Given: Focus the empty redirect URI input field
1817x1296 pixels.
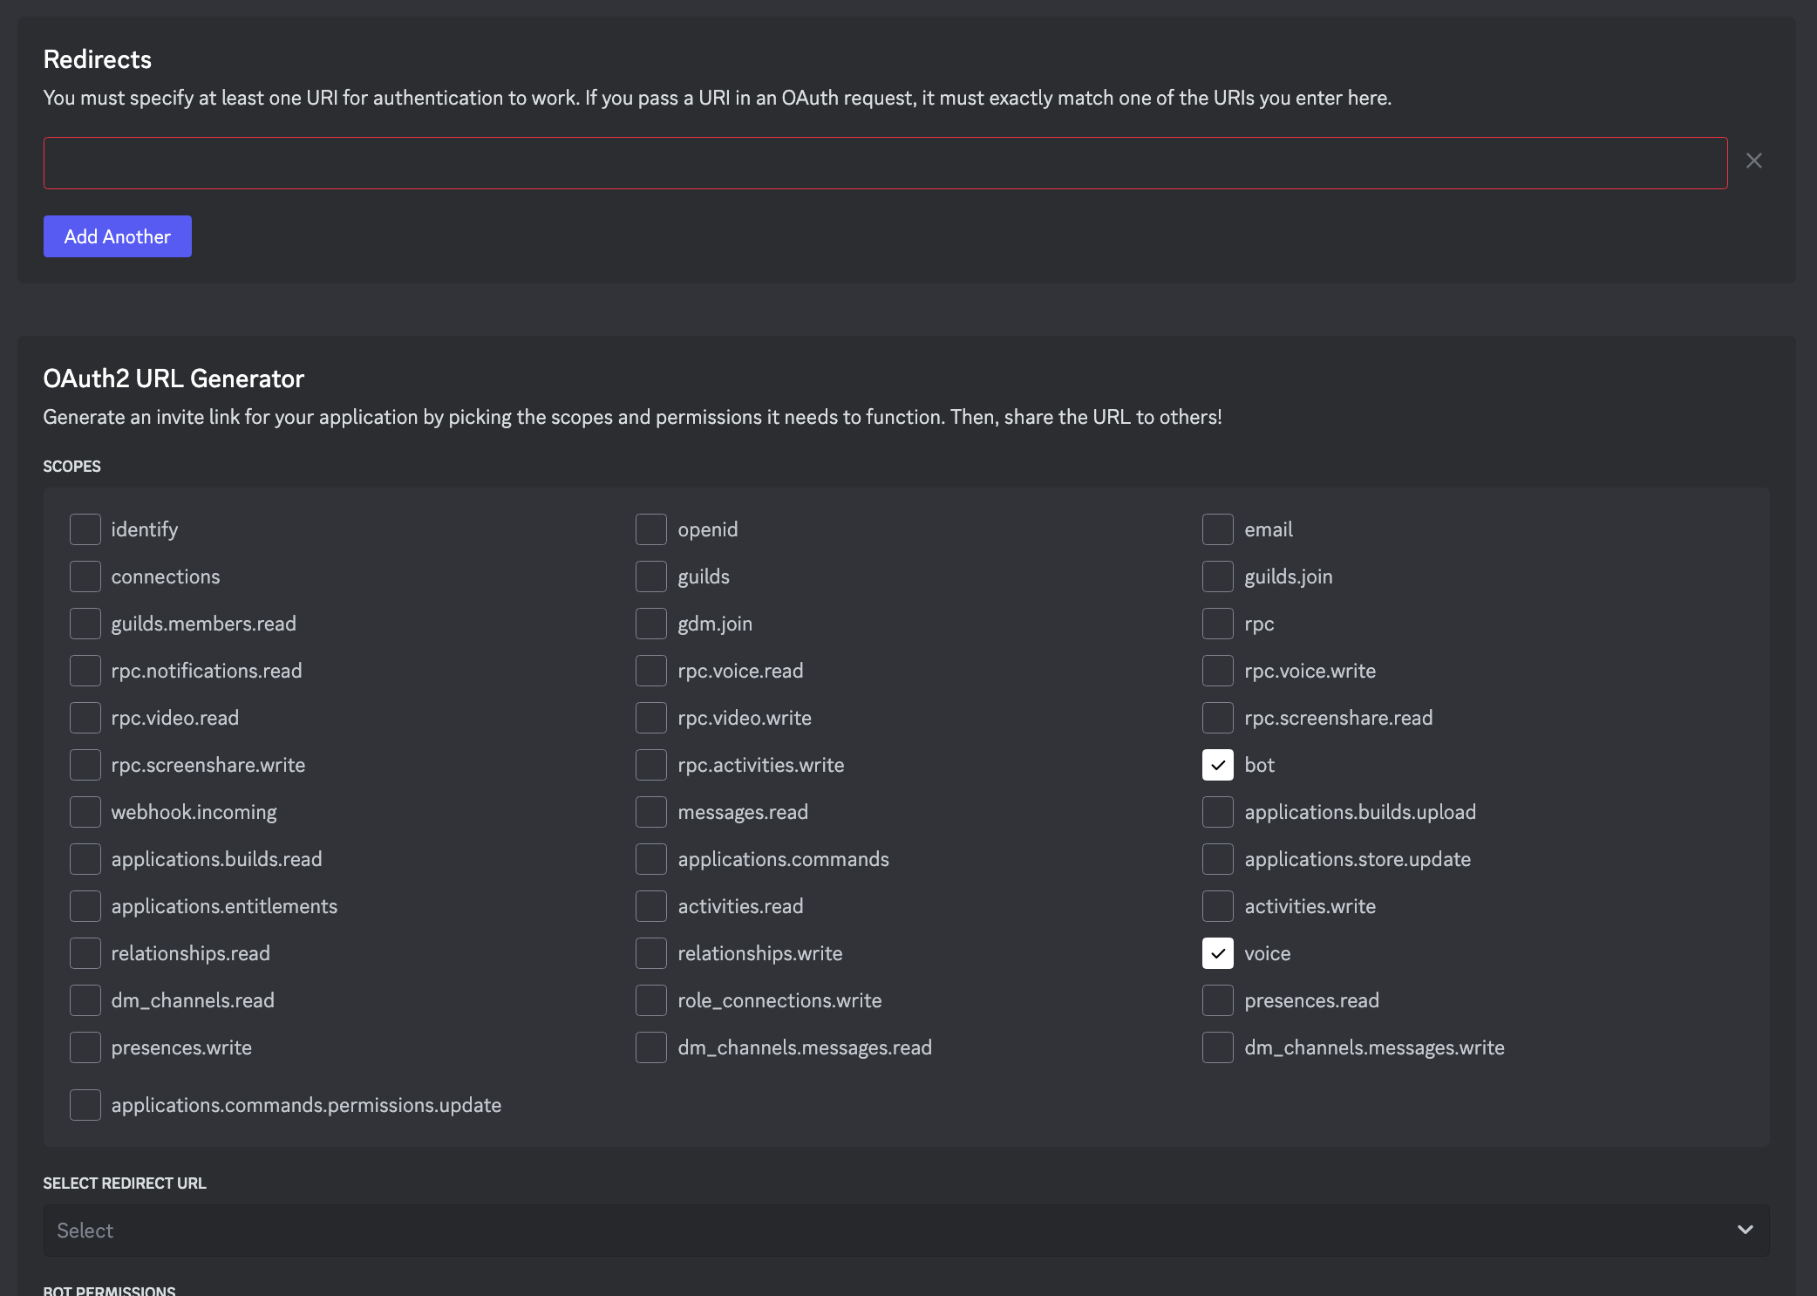Looking at the screenshot, I should (x=885, y=163).
